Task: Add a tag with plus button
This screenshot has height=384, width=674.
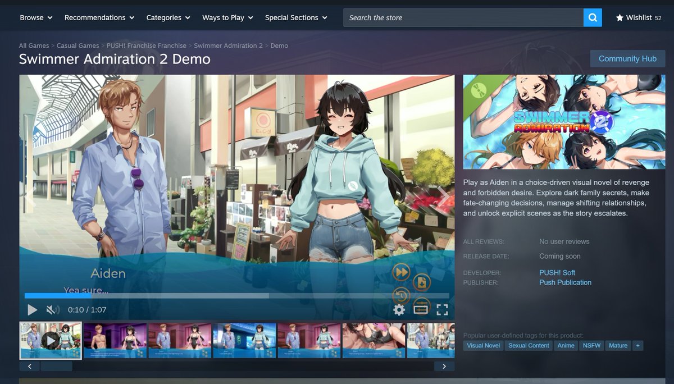Action: tap(637, 345)
